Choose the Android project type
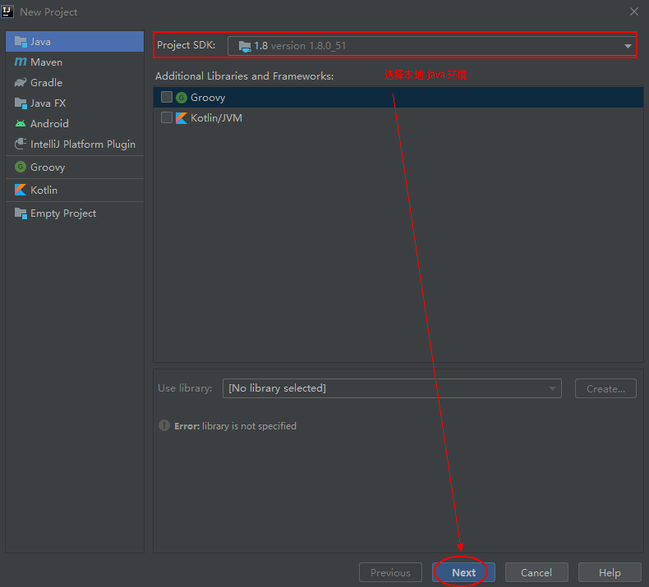 tap(75, 123)
